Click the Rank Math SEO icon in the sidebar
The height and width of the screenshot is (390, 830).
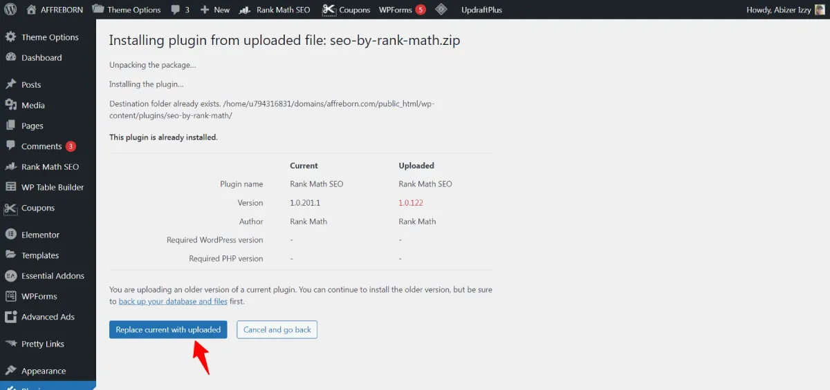click(x=10, y=167)
